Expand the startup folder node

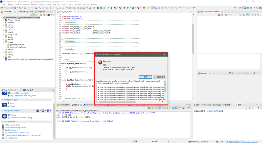click(4, 49)
